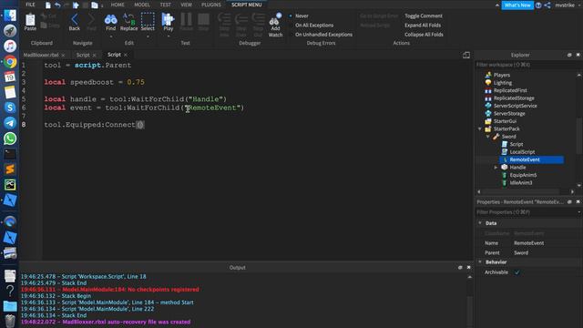The width and height of the screenshot is (583, 328).
Task: Open the Play dropdown arrow
Action: [169, 36]
